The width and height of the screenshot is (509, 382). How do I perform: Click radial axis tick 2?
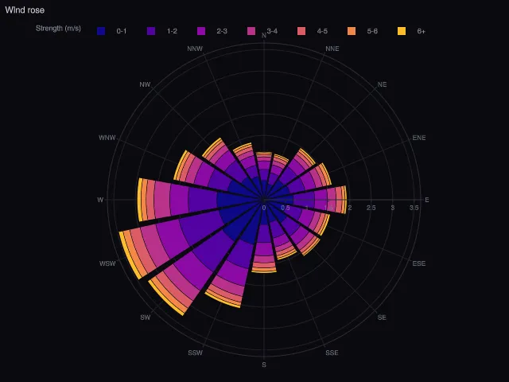(350, 208)
